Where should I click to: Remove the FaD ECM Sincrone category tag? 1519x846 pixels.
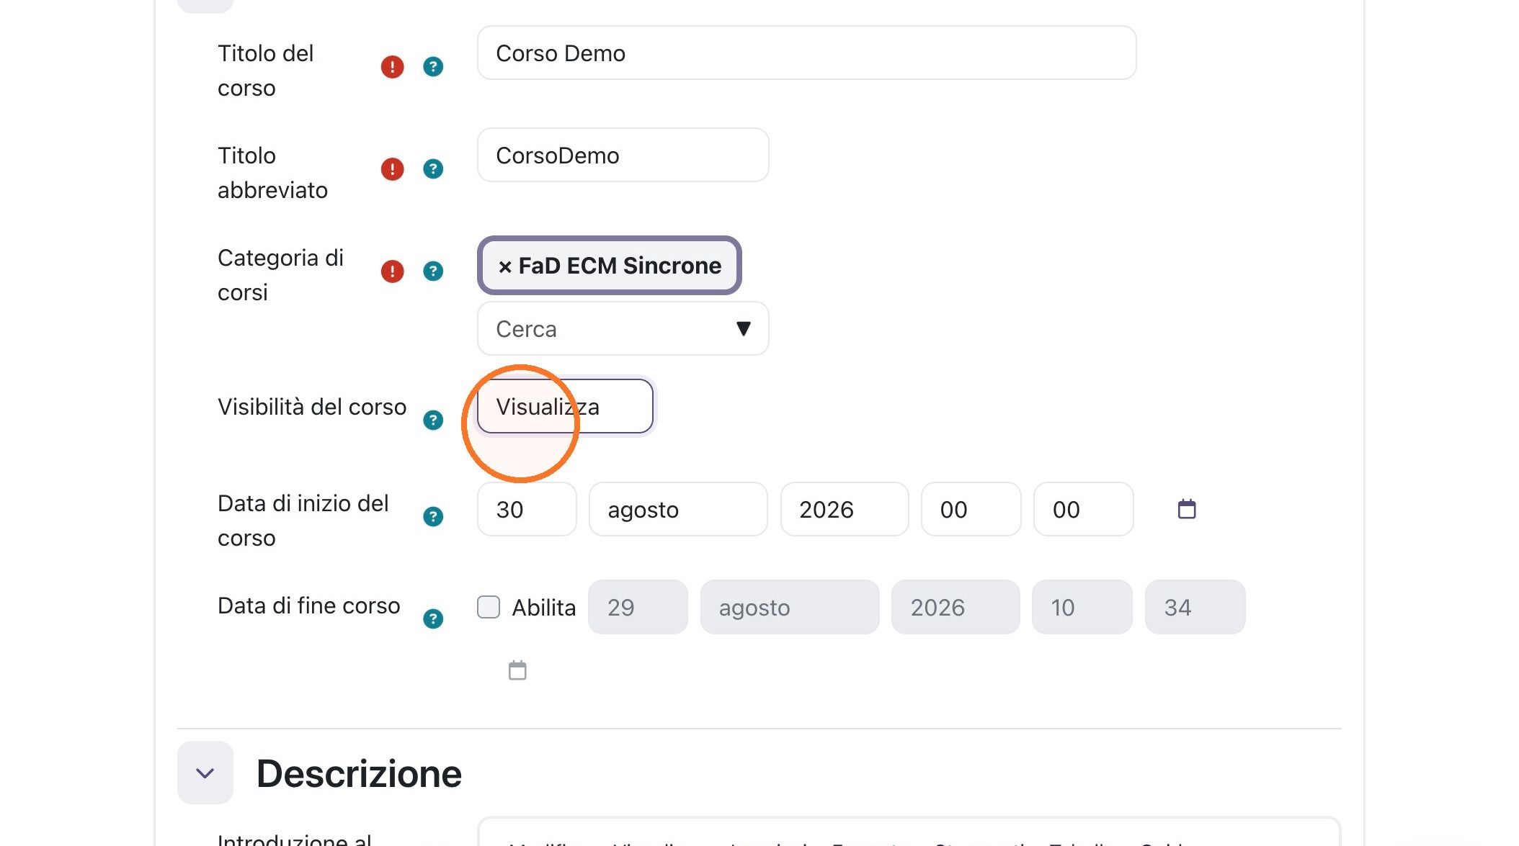[x=505, y=266]
